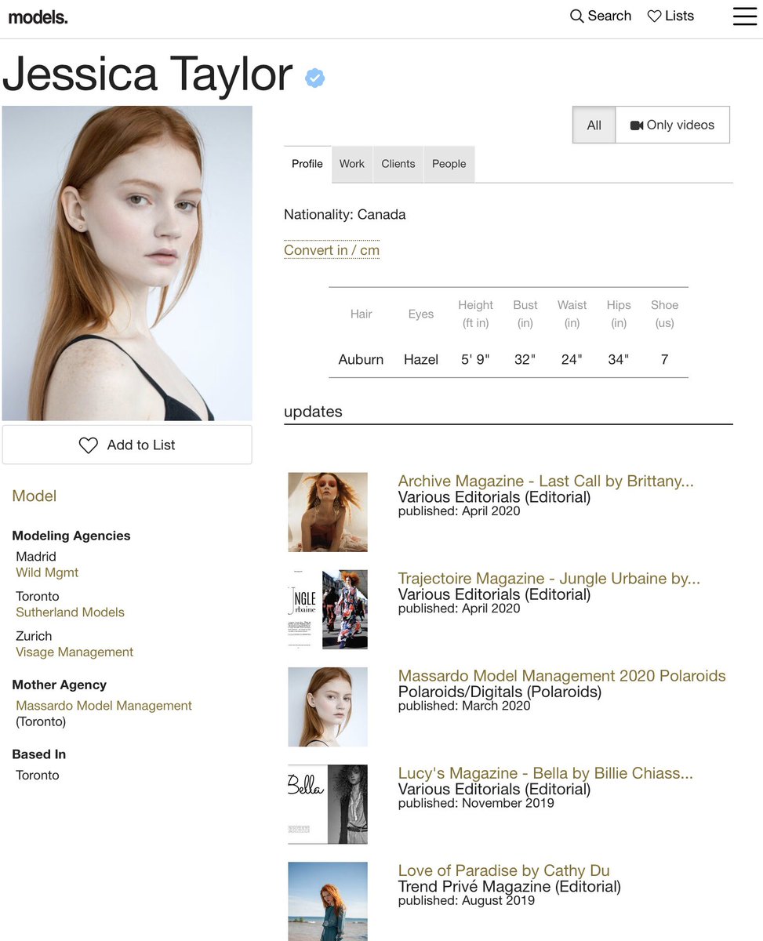Screen dimensions: 763x941
Task: Click the heart icon in Add to List
Action: [x=89, y=445]
